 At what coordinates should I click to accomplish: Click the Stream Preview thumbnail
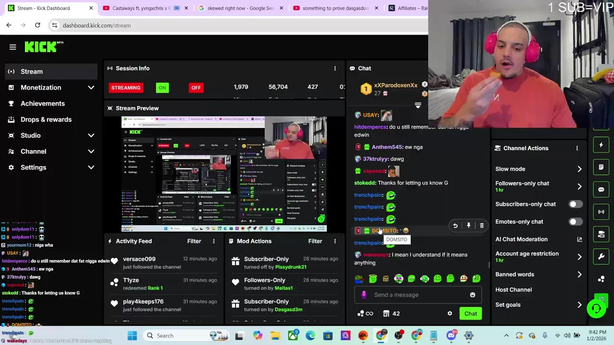coord(224,174)
